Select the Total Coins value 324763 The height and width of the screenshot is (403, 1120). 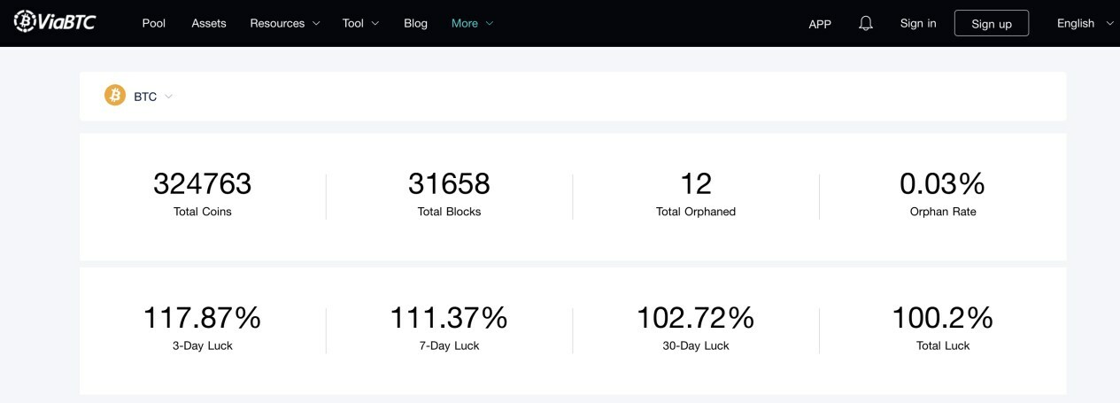[x=203, y=184]
